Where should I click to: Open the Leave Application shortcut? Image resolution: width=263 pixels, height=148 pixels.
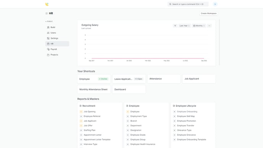[x=129, y=79]
